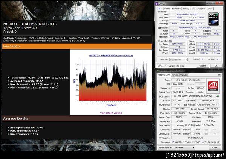Click the Bandwidth value 72.0 GB/s
The width and height of the screenshot is (226, 159).
click(x=211, y=121)
